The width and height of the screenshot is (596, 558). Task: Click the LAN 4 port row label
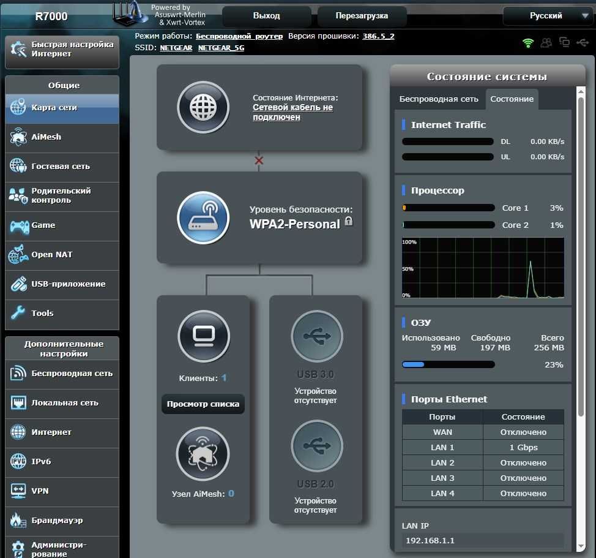point(442,494)
